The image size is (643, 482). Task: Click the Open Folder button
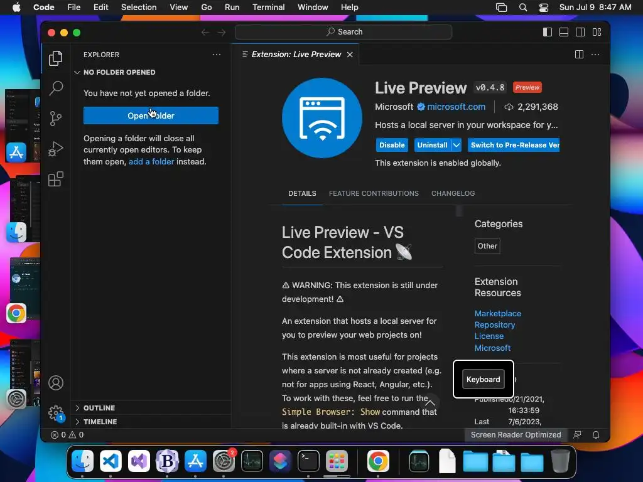point(151,115)
